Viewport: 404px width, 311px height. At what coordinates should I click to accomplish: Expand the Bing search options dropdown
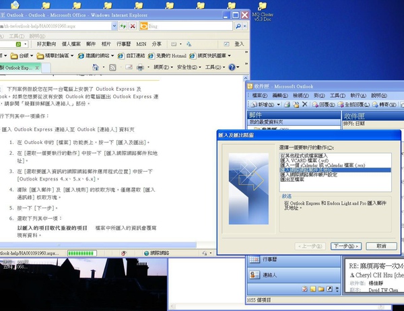245,26
